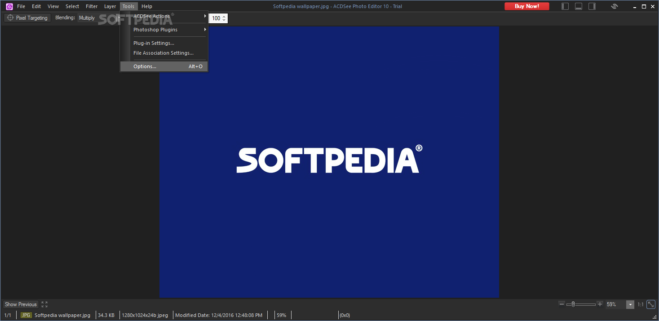Toggle the right panel layout icon
Viewport: 659px width, 321px height.
coord(592,6)
